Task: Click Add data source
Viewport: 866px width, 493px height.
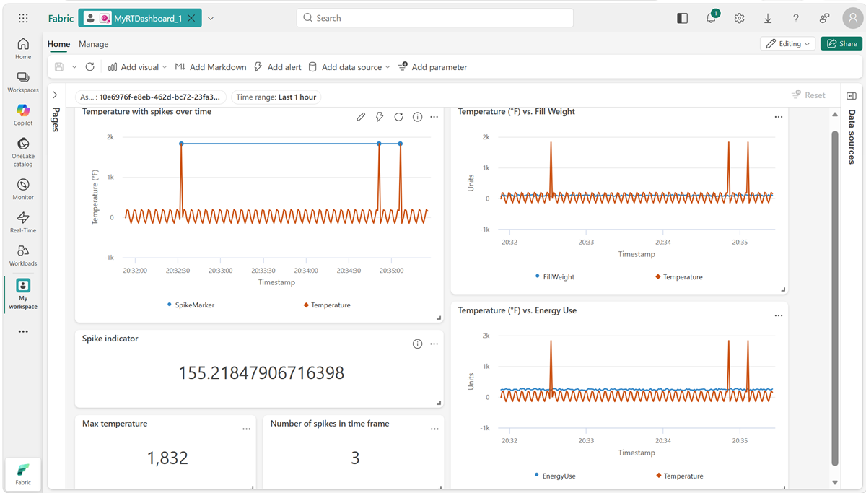Action: coord(345,67)
